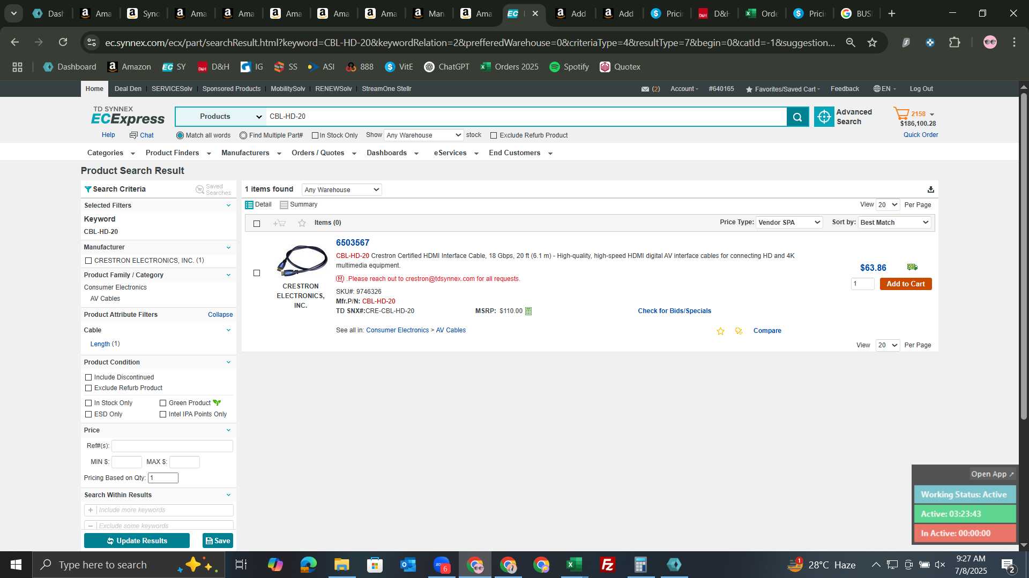
Task: Go to the Deal Den tab
Action: click(128, 89)
